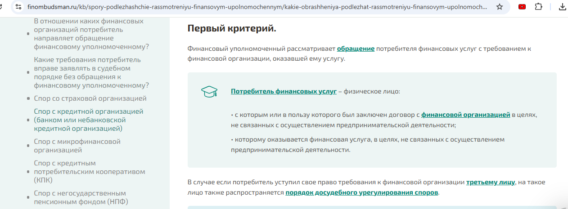Viewport: 568px width, 209px height.
Task: Open "порядок досудебного урегулирования споров" link
Action: [361, 192]
